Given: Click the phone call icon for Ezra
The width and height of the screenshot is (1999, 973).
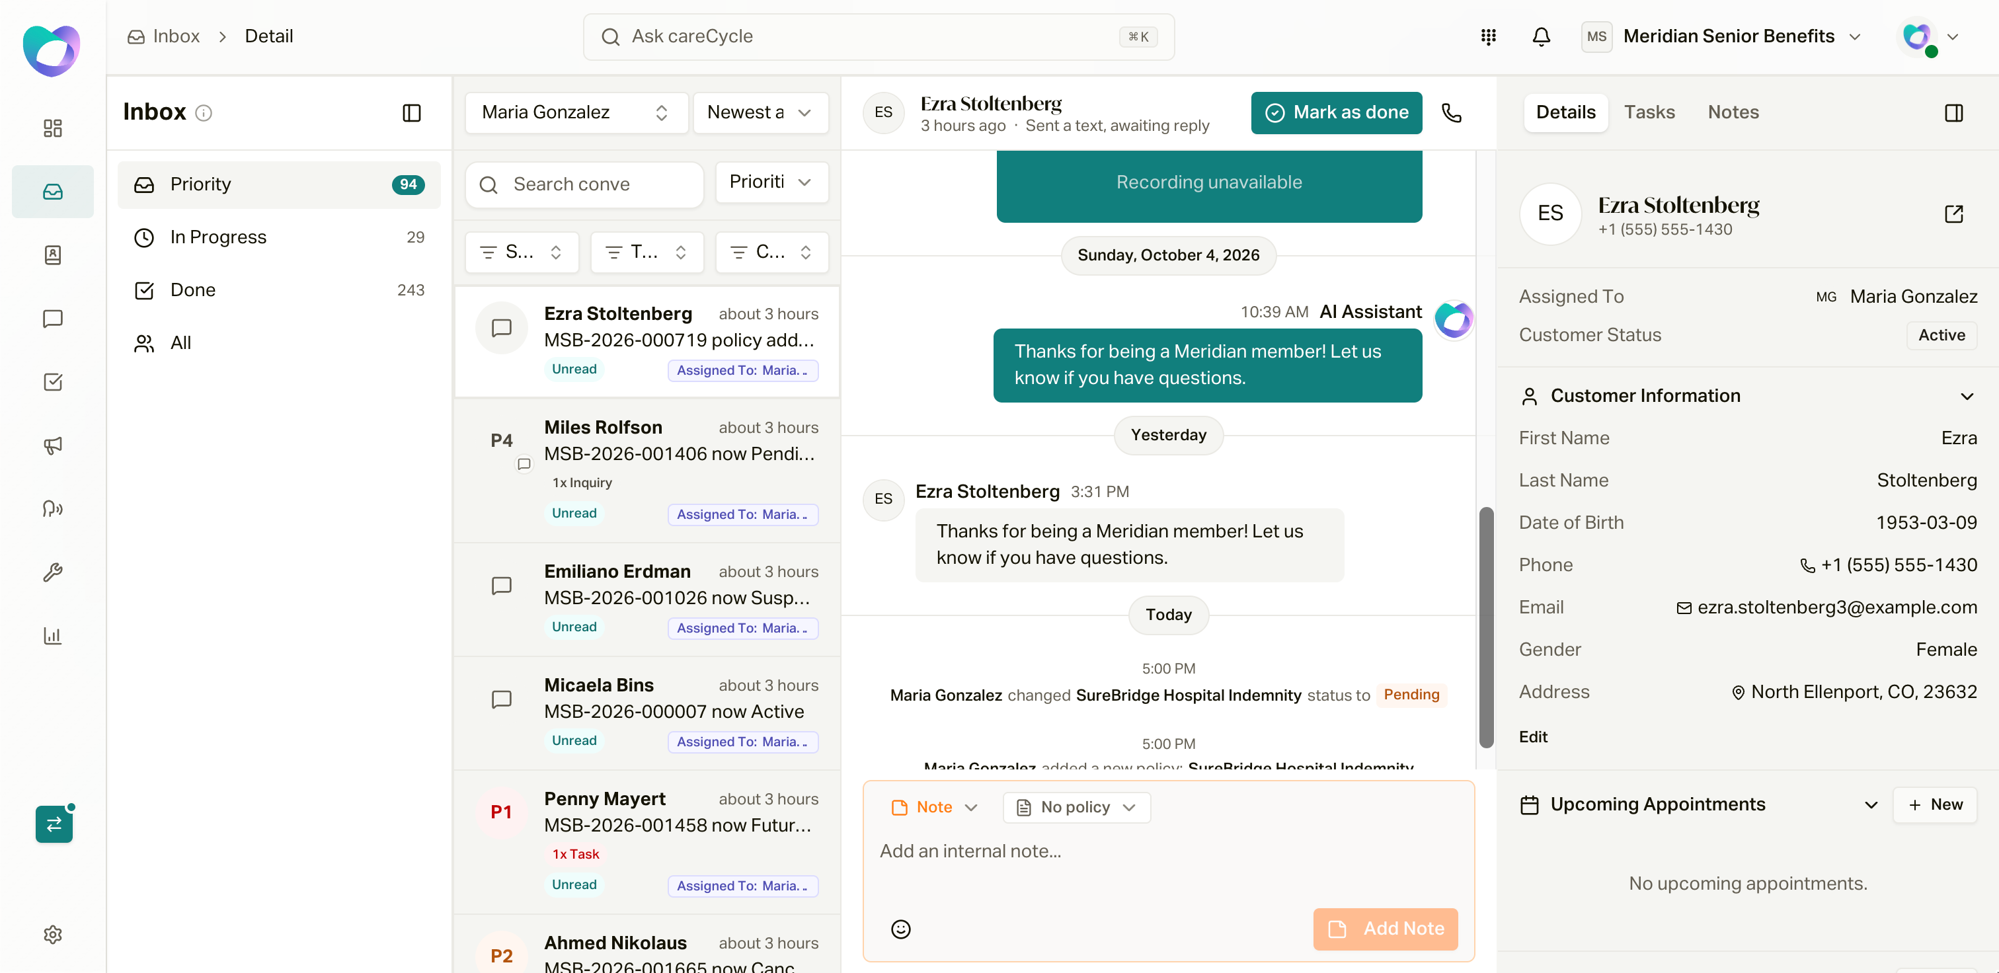Looking at the screenshot, I should (1451, 112).
